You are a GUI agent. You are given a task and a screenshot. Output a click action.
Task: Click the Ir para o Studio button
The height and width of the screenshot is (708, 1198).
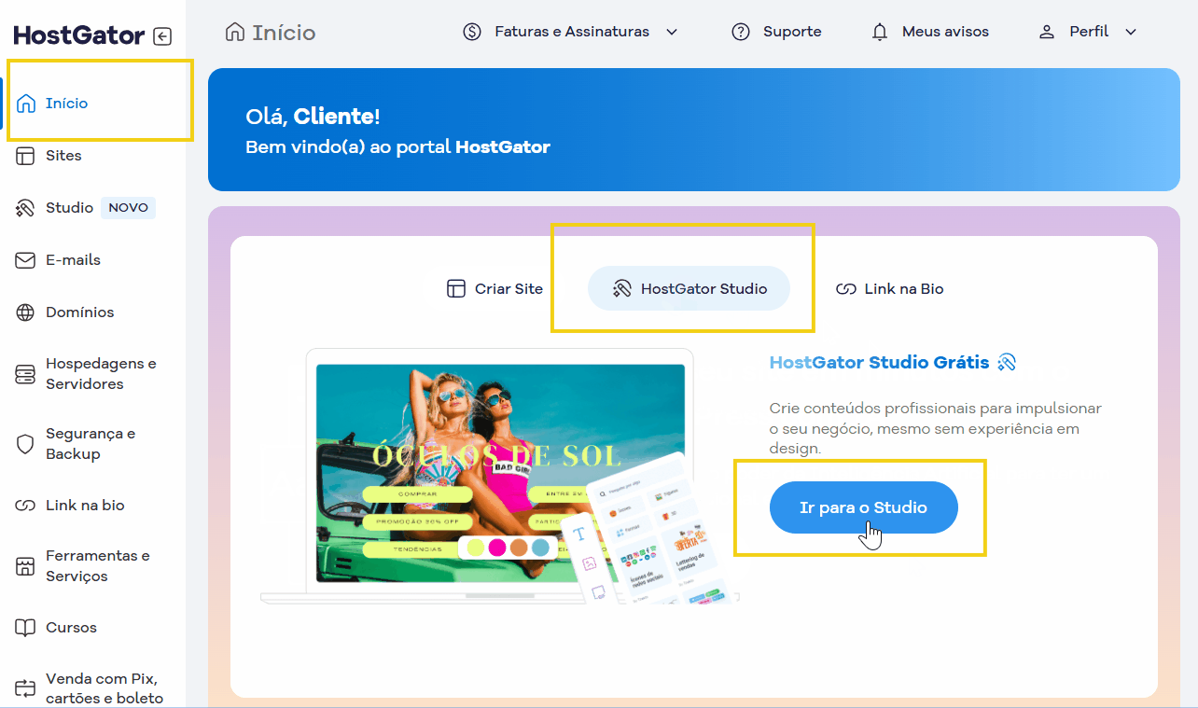pyautogui.click(x=863, y=507)
